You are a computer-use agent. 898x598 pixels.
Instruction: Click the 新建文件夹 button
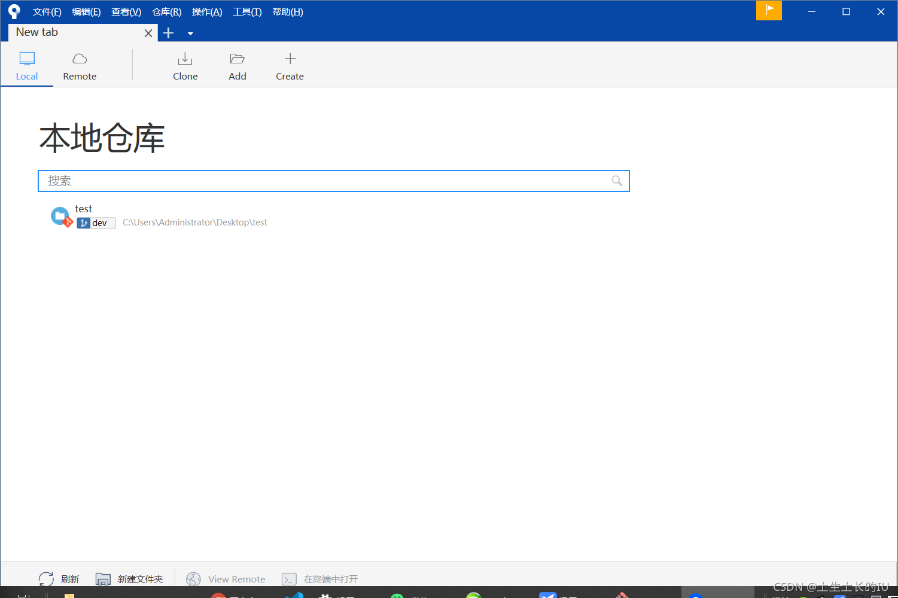click(x=129, y=579)
